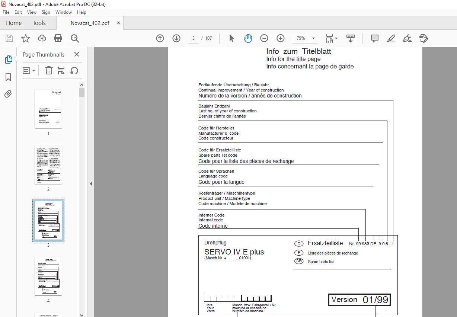Viewport: 457px width, 317px height.
Task: Add a sticky note comment
Action: [x=375, y=38]
